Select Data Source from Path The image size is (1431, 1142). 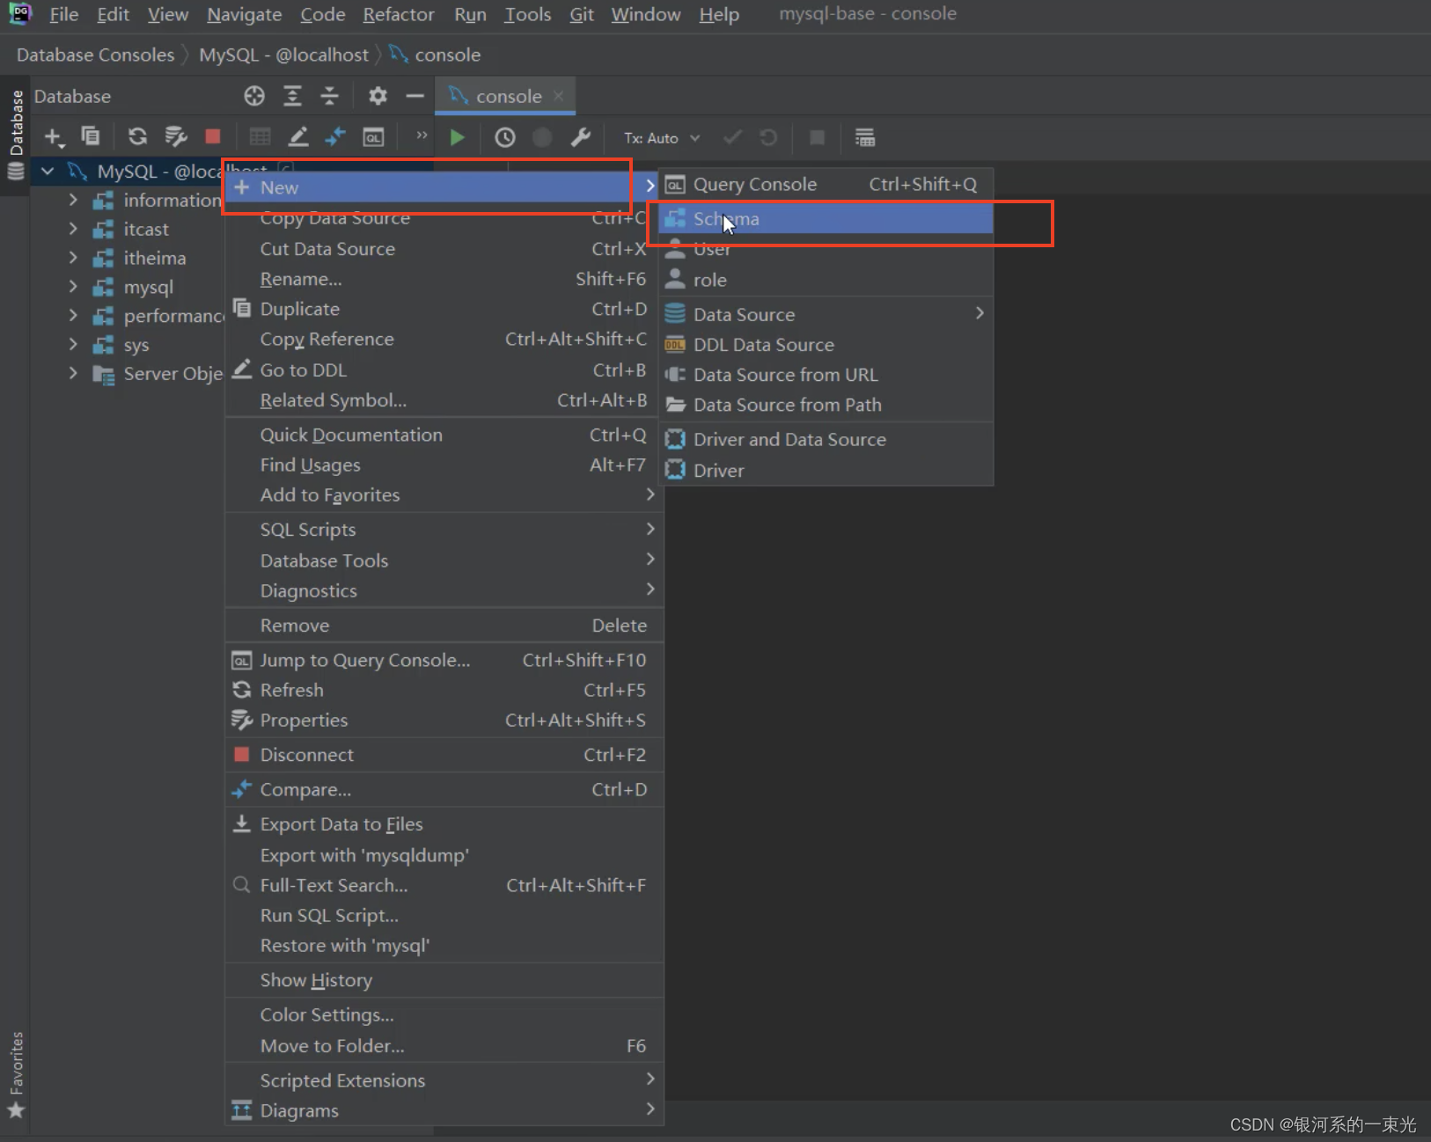[826, 405]
